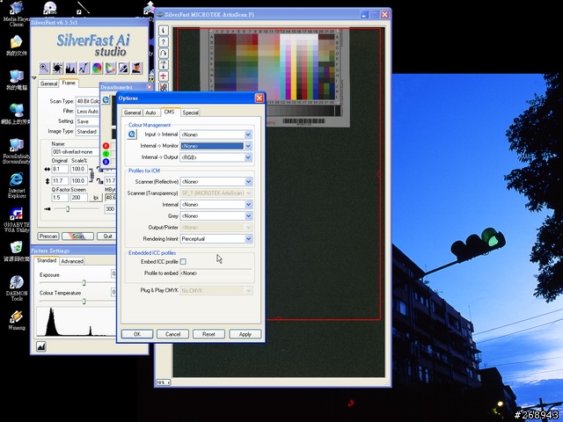Open expert mode with the graduate cap icon
The width and height of the screenshot is (563, 422).
(x=136, y=68)
